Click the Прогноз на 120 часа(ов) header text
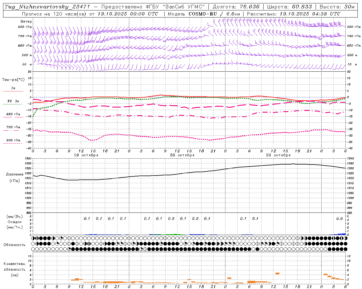Viewport: 362px width, 289px height. [x=55, y=14]
